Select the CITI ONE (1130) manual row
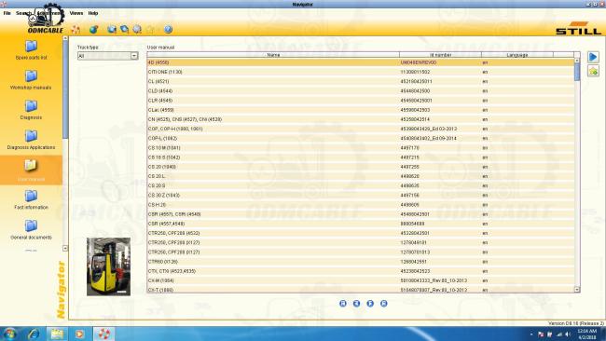Viewport: 606px width, 341px height. coord(360,72)
